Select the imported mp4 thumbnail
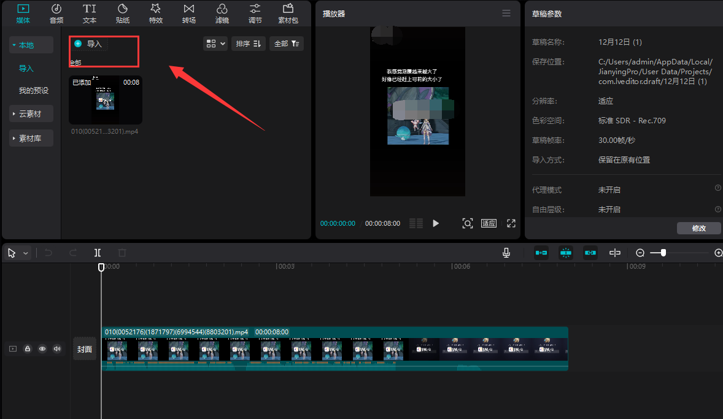Screen dimensions: 723x419 point(106,100)
